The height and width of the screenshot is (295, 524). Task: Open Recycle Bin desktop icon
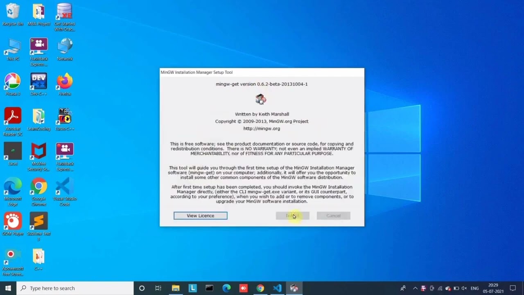point(13,15)
